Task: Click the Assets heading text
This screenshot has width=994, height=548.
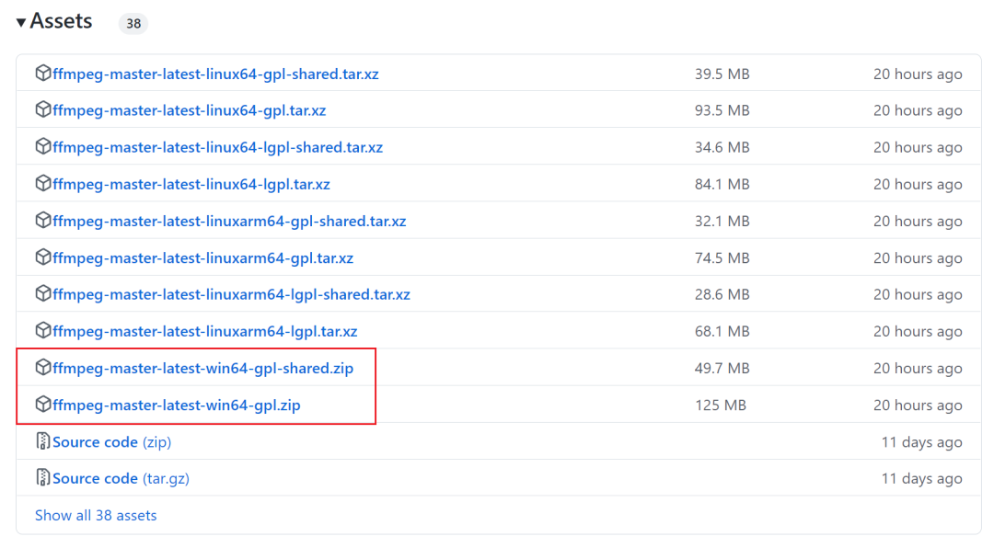Action: point(61,21)
